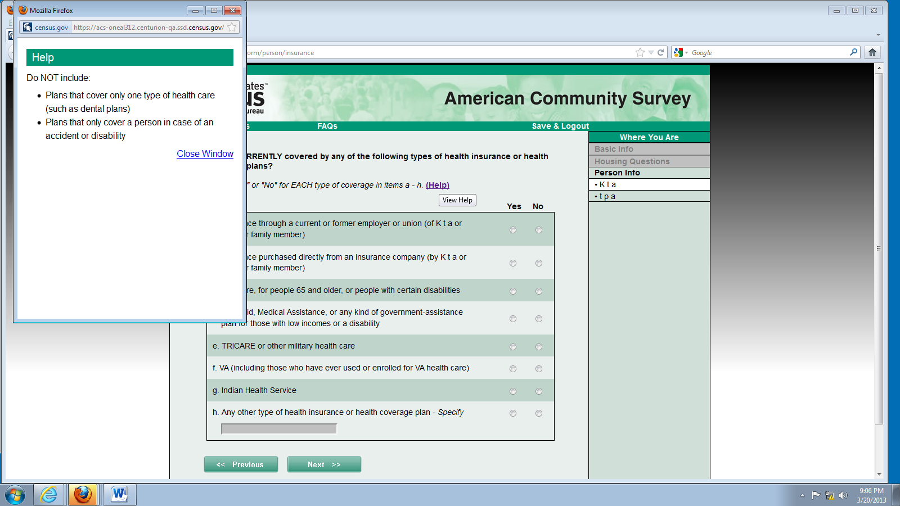The height and width of the screenshot is (506, 900).
Task: Open Microsoft Word from the taskbar
Action: [119, 495]
